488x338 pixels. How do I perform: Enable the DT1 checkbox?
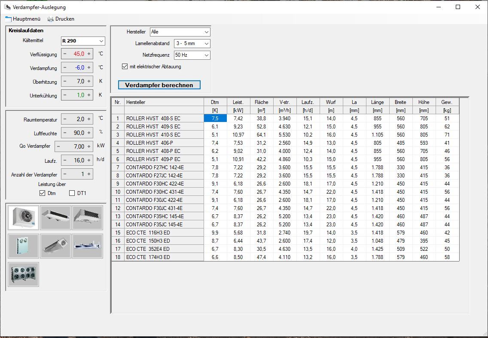tap(72, 193)
